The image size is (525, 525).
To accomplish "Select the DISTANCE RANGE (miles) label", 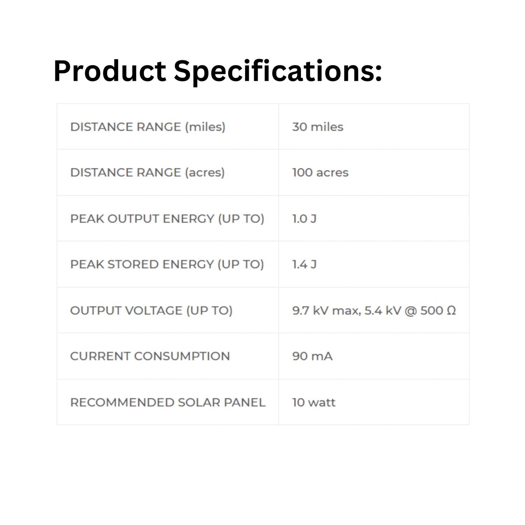I will [148, 127].
